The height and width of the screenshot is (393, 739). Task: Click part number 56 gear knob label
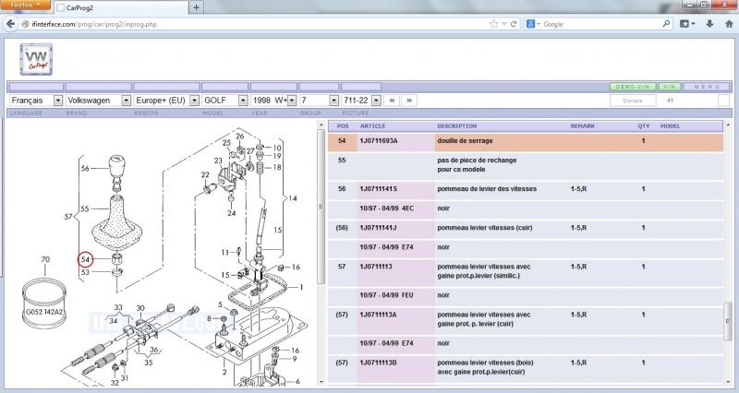pyautogui.click(x=85, y=168)
